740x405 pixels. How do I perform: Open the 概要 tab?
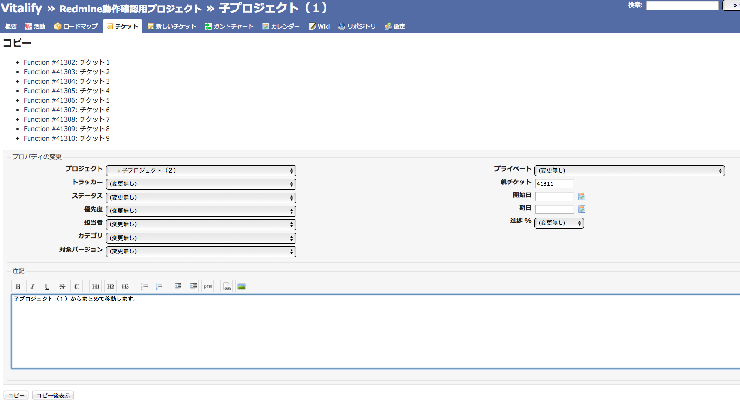pyautogui.click(x=11, y=26)
